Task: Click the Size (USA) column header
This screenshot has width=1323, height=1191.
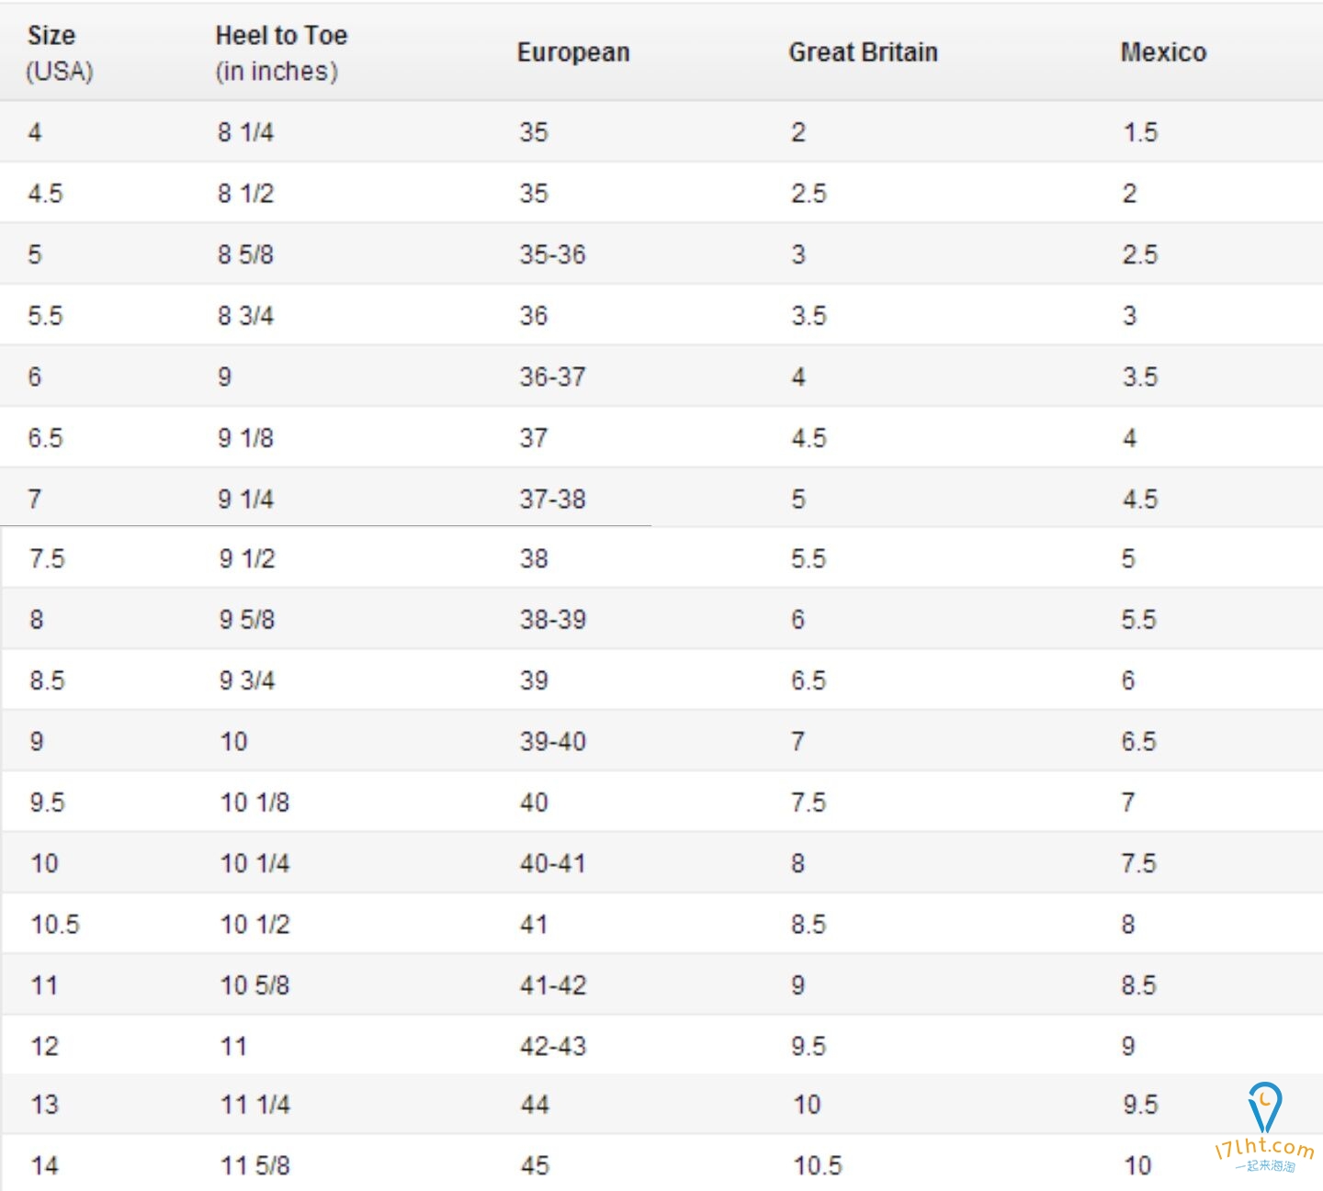Action: click(x=60, y=52)
